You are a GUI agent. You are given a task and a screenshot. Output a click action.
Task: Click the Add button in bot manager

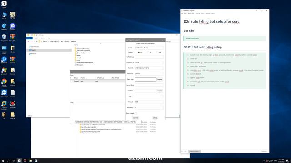pyautogui.click(x=101, y=122)
